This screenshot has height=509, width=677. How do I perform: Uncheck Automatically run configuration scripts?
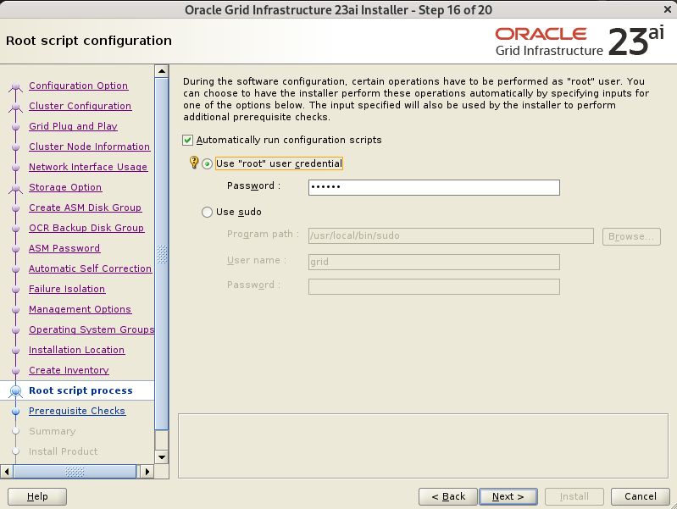pyautogui.click(x=187, y=140)
